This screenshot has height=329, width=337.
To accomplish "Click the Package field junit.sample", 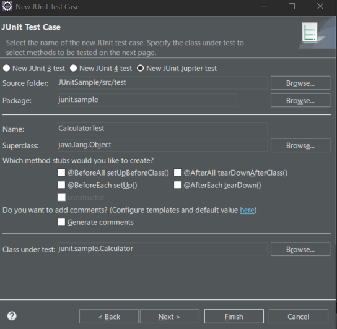I will tap(147, 100).
